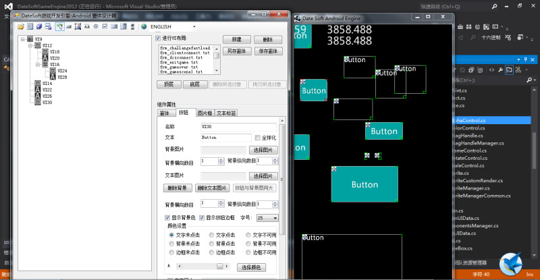
Task: Select the radio button control tool icon
Action: (96, 26)
